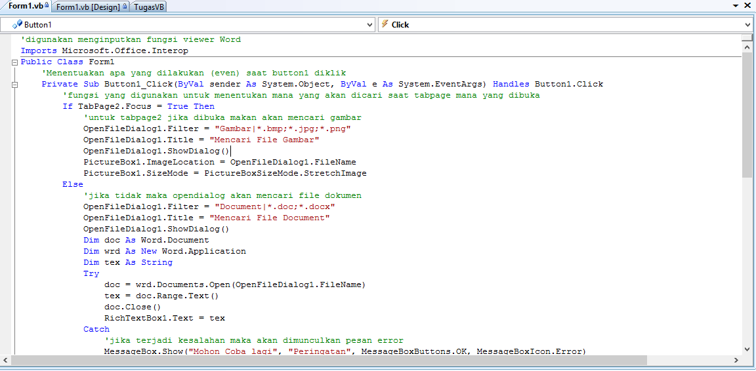
Task: Click the lightning bolt event icon beside Click
Action: (x=385, y=24)
